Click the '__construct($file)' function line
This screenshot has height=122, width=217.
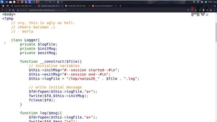pos(51,62)
